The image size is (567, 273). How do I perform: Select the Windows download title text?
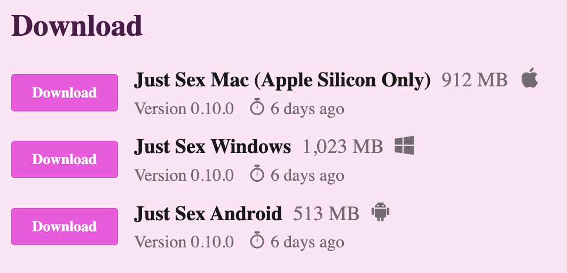pyautogui.click(x=212, y=147)
